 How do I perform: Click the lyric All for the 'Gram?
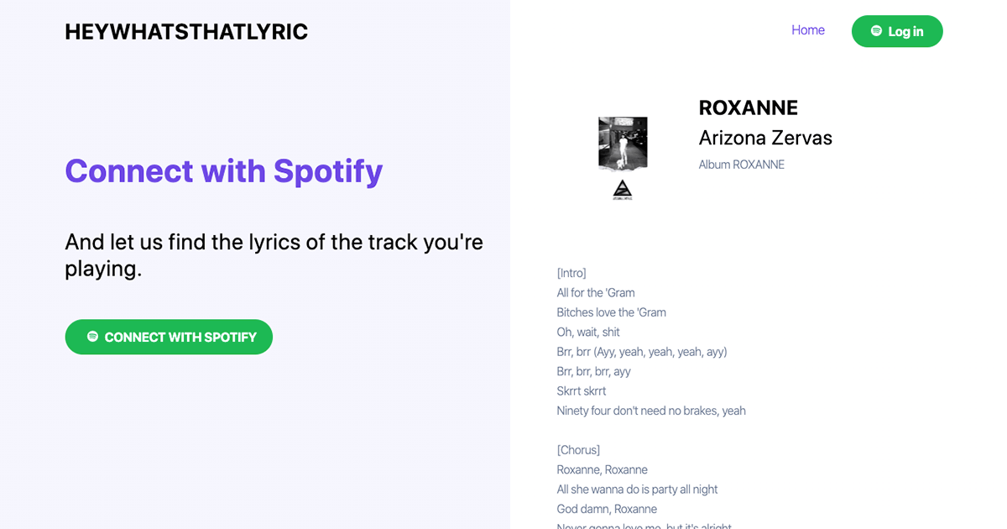pos(596,292)
